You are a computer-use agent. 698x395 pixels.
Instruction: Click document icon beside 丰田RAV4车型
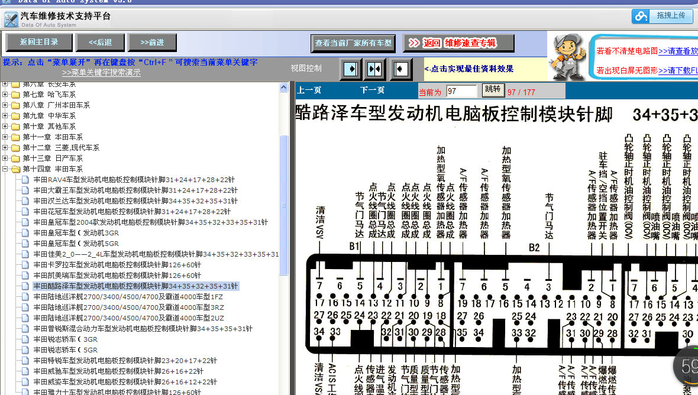(26, 180)
